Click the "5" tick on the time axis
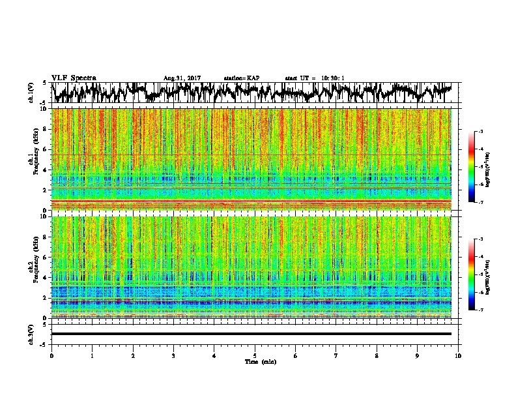 coord(255,356)
